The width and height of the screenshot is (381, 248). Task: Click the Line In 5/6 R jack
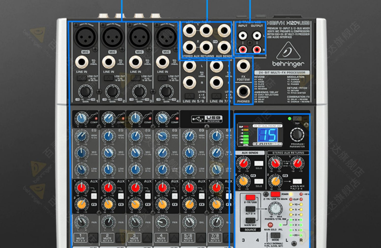pos(189,82)
